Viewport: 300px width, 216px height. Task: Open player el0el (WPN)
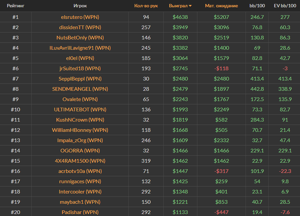(80, 58)
